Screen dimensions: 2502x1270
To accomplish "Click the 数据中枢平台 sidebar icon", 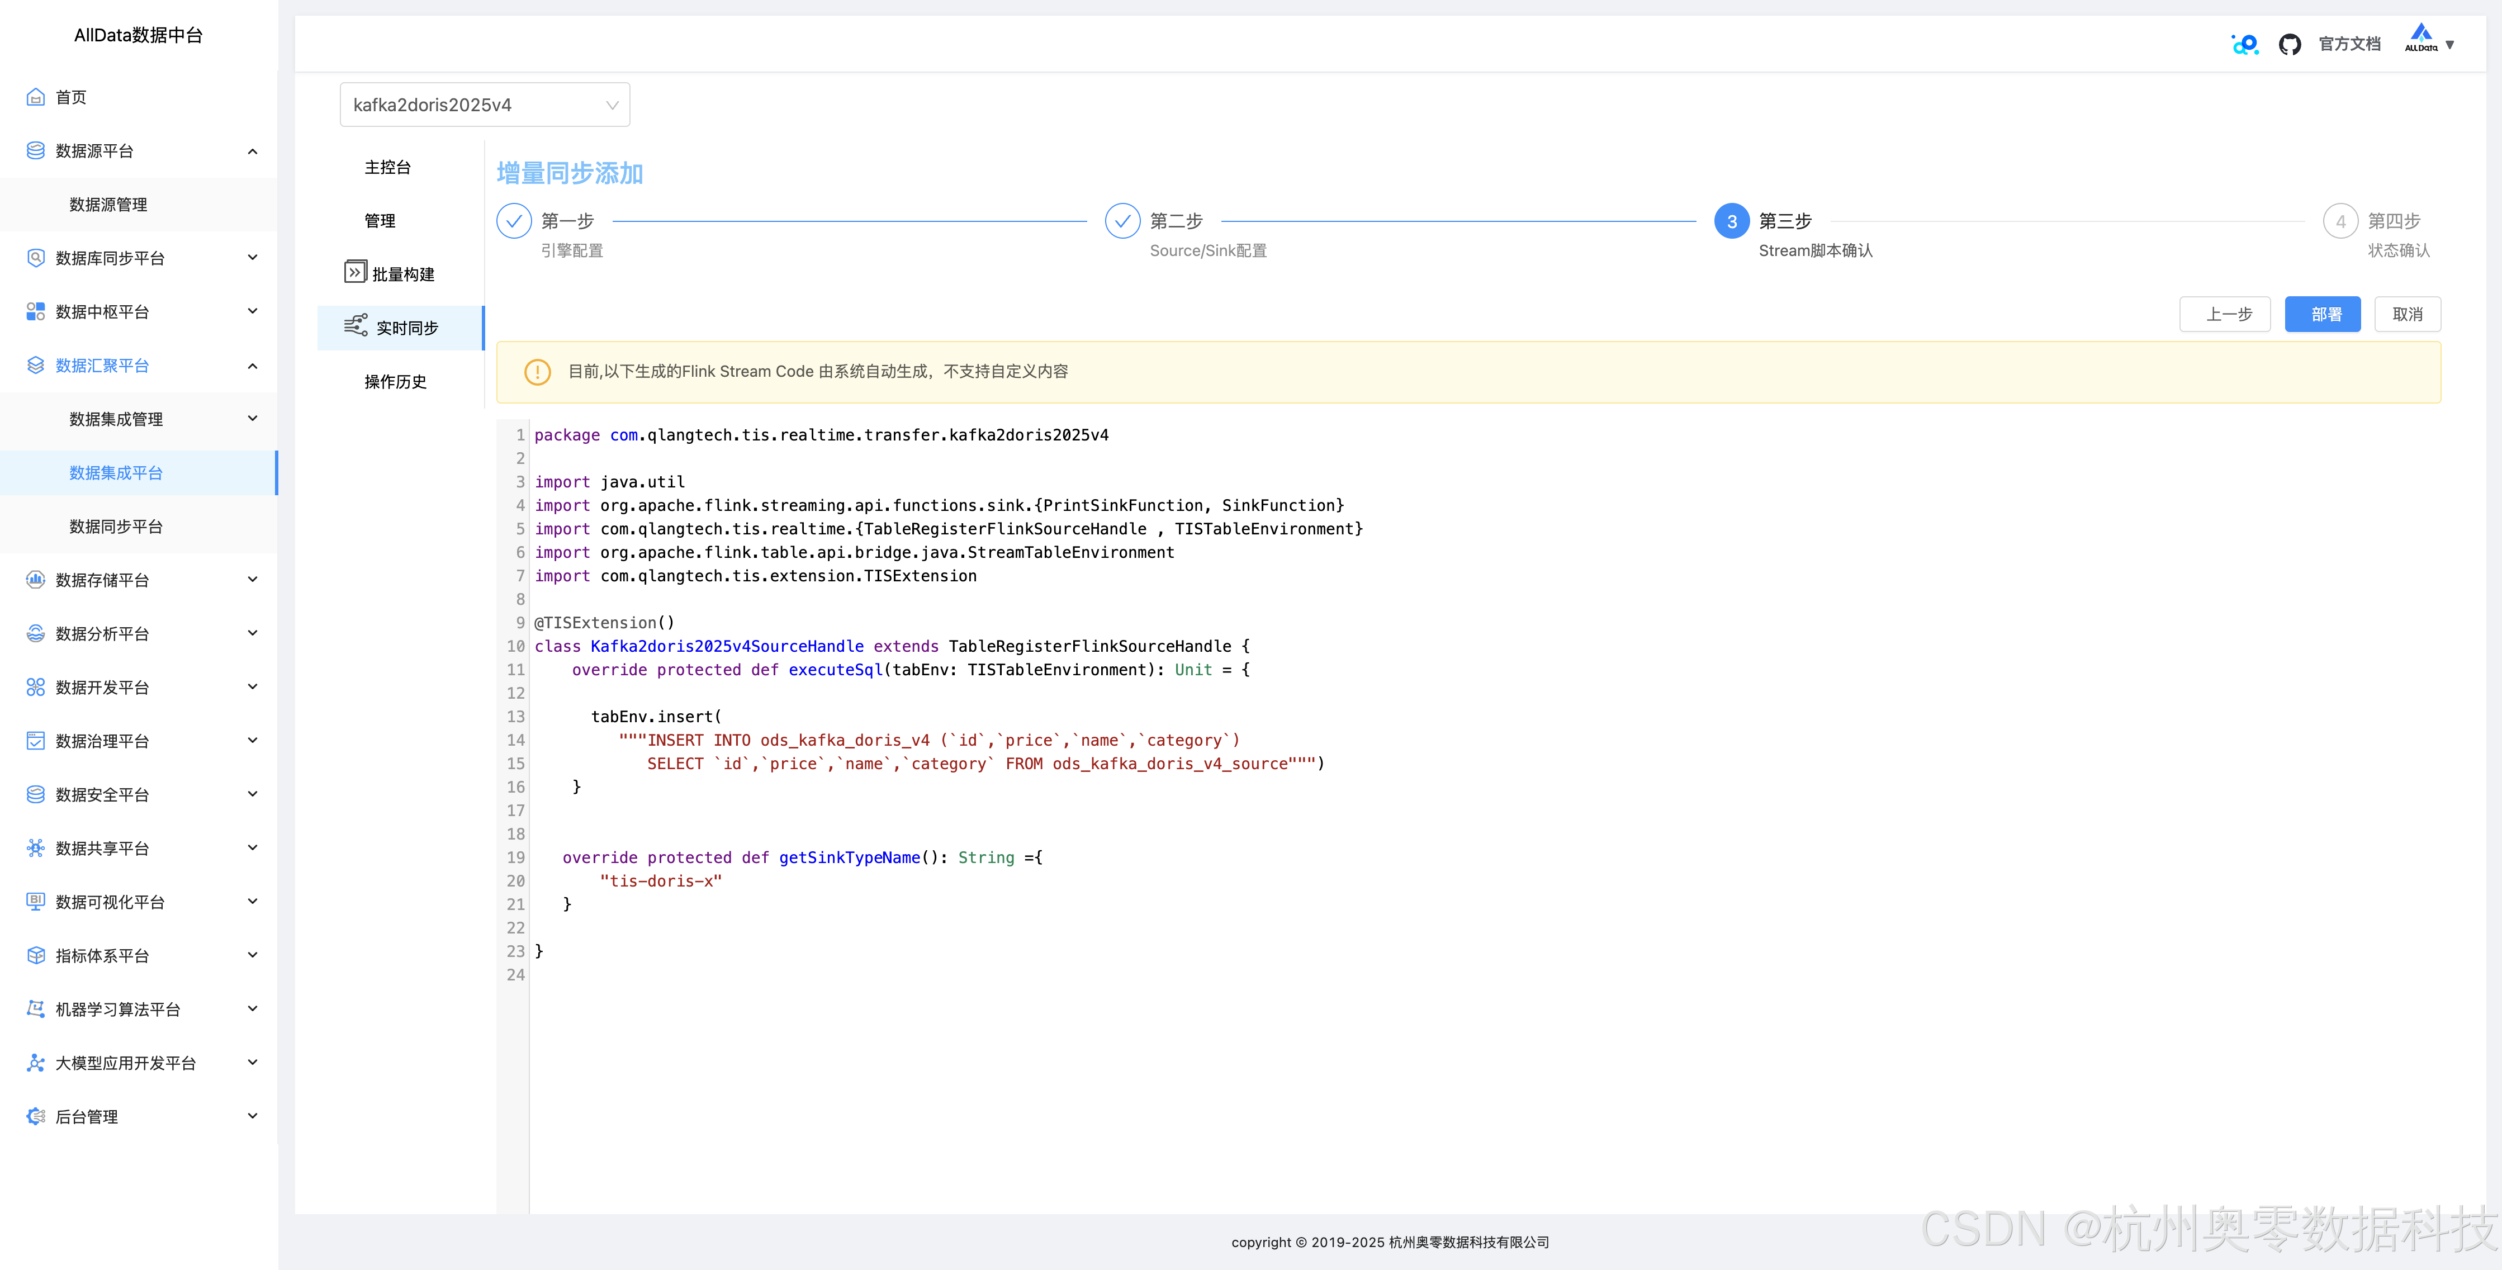I will [36, 312].
